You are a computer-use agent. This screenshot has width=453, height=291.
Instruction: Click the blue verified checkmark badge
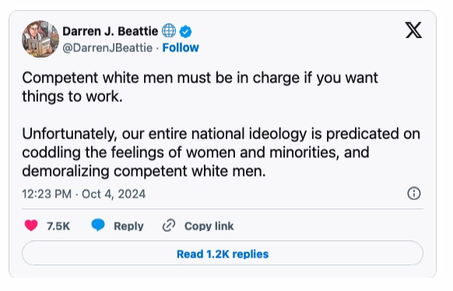tap(185, 31)
